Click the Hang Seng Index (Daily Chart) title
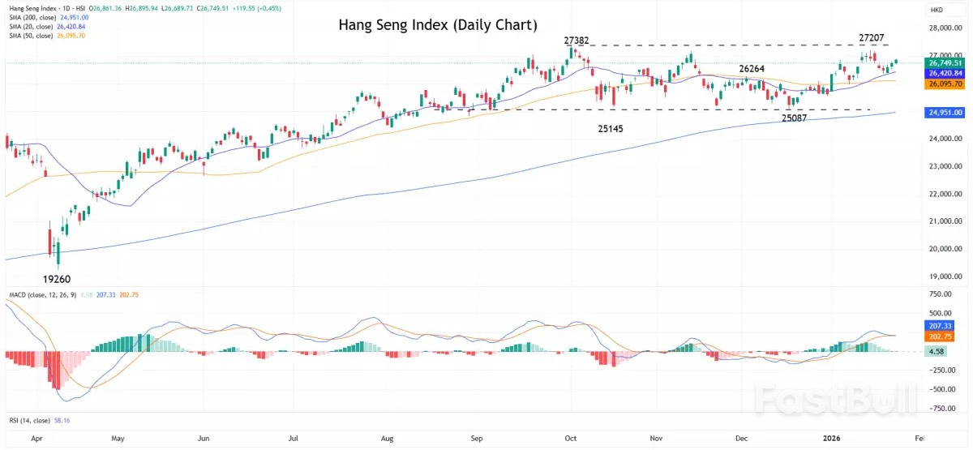This screenshot has width=973, height=450. tap(438, 25)
